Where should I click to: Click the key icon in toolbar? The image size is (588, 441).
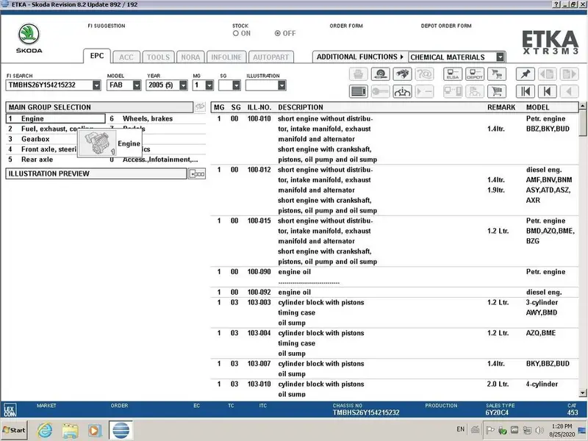[380, 91]
